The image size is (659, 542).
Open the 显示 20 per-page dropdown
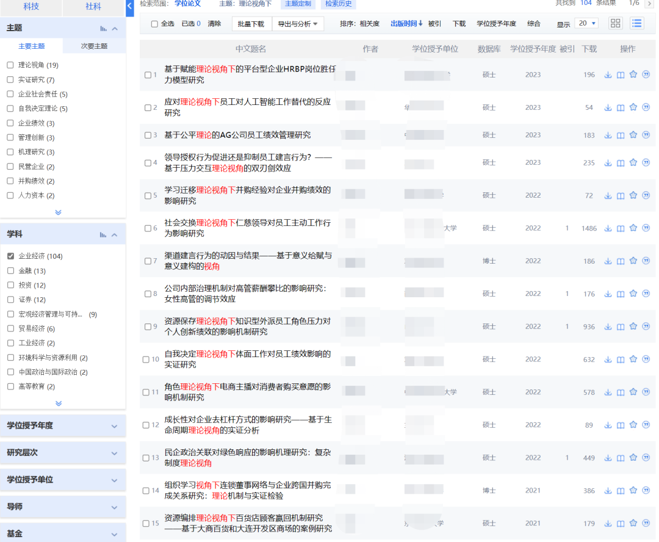[587, 24]
